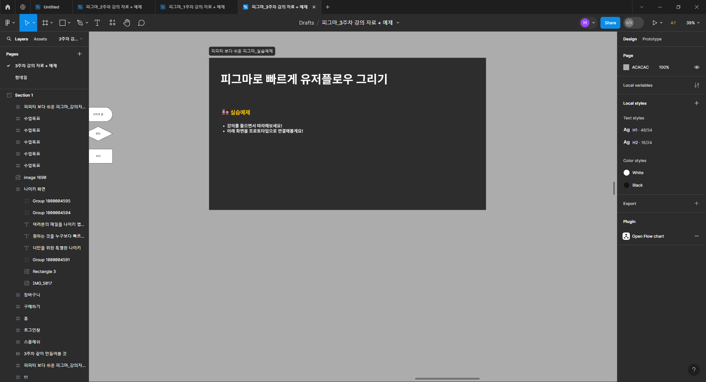The image size is (706, 382).
Task: Open Frame tool options dropdown
Action: (x=51, y=23)
